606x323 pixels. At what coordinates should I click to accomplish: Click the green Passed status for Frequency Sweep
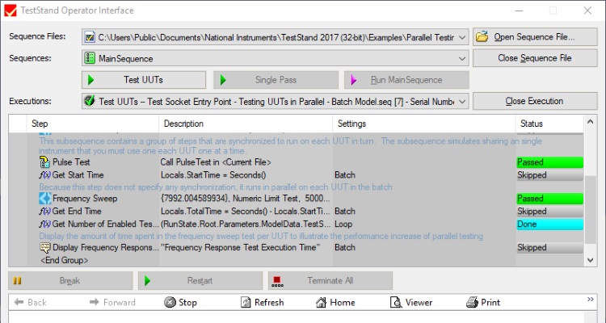[x=550, y=198]
